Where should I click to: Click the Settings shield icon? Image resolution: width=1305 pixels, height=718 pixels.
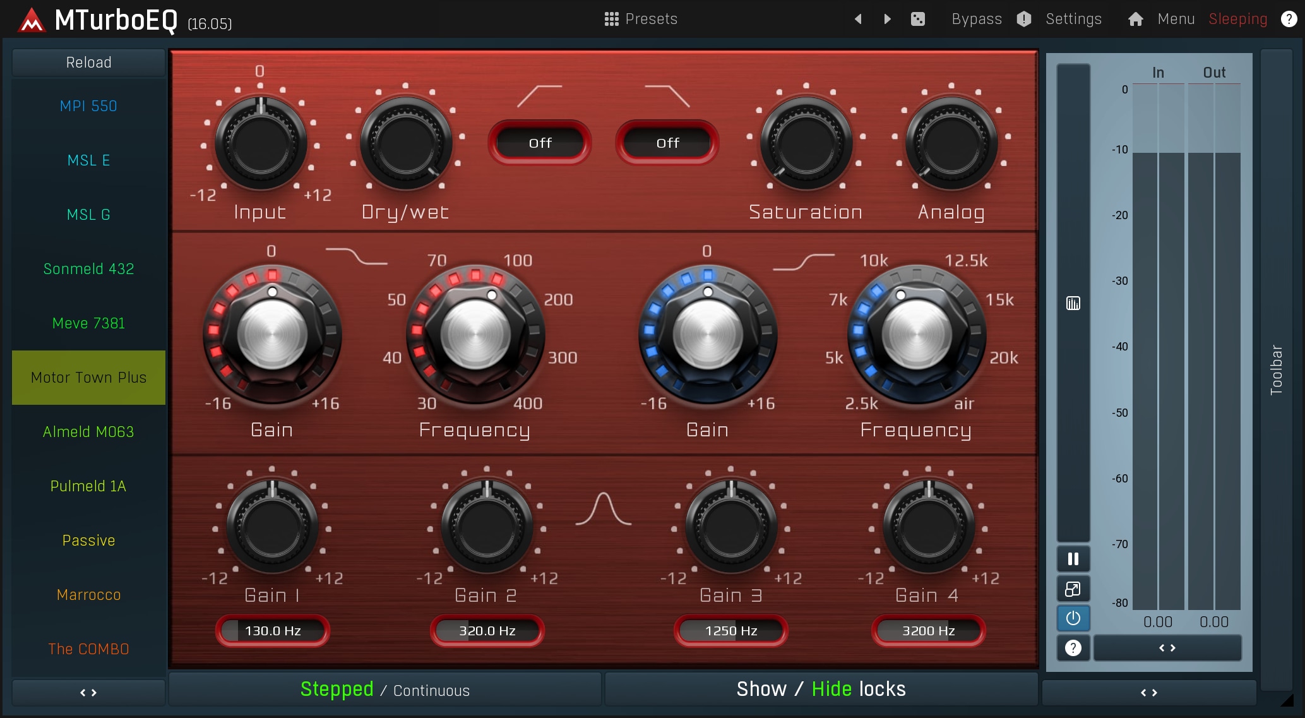click(x=1024, y=19)
